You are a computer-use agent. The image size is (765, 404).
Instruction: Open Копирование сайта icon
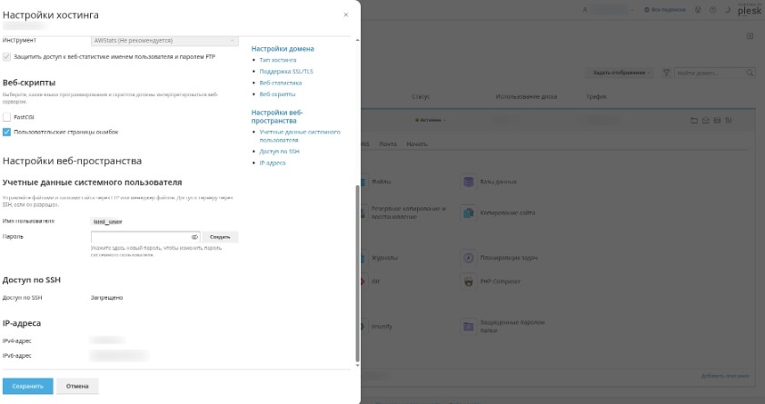(x=469, y=212)
